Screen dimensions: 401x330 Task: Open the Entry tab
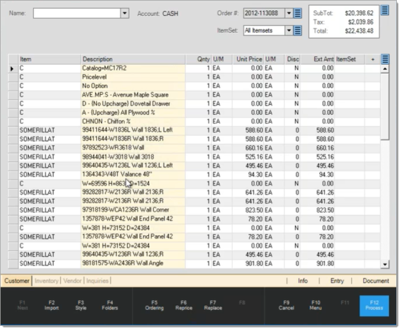[337, 281]
